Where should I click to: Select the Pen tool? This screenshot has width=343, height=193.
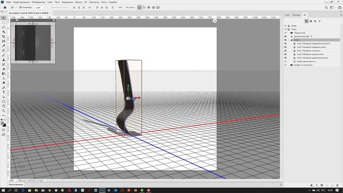click(4, 88)
